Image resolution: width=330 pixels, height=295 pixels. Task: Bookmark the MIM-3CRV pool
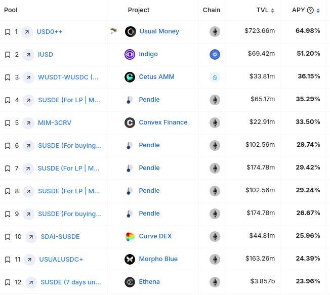point(8,123)
